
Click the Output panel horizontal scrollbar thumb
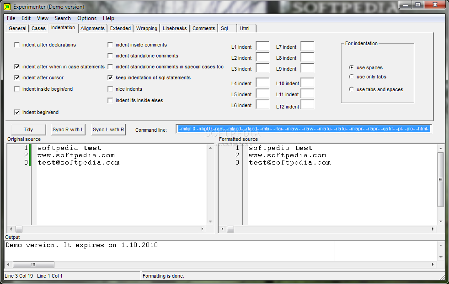(33, 264)
